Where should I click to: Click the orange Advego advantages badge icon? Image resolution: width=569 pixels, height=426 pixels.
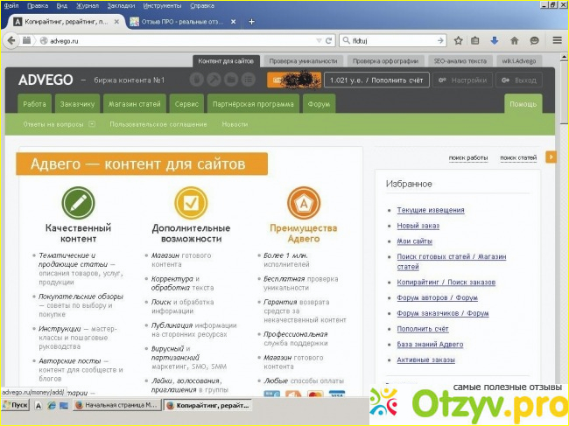coord(303,203)
